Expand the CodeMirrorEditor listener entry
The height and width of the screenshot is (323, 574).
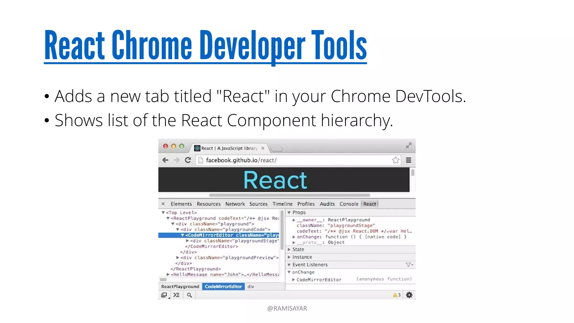point(293,280)
